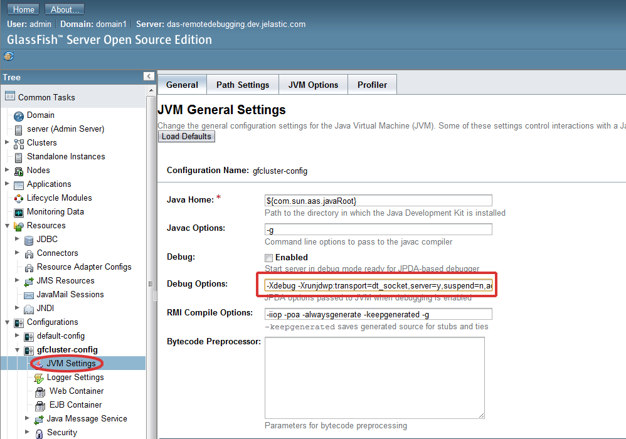Click the JDBC database icon
Viewport: 626px width, 439px height.
[x=29, y=240]
